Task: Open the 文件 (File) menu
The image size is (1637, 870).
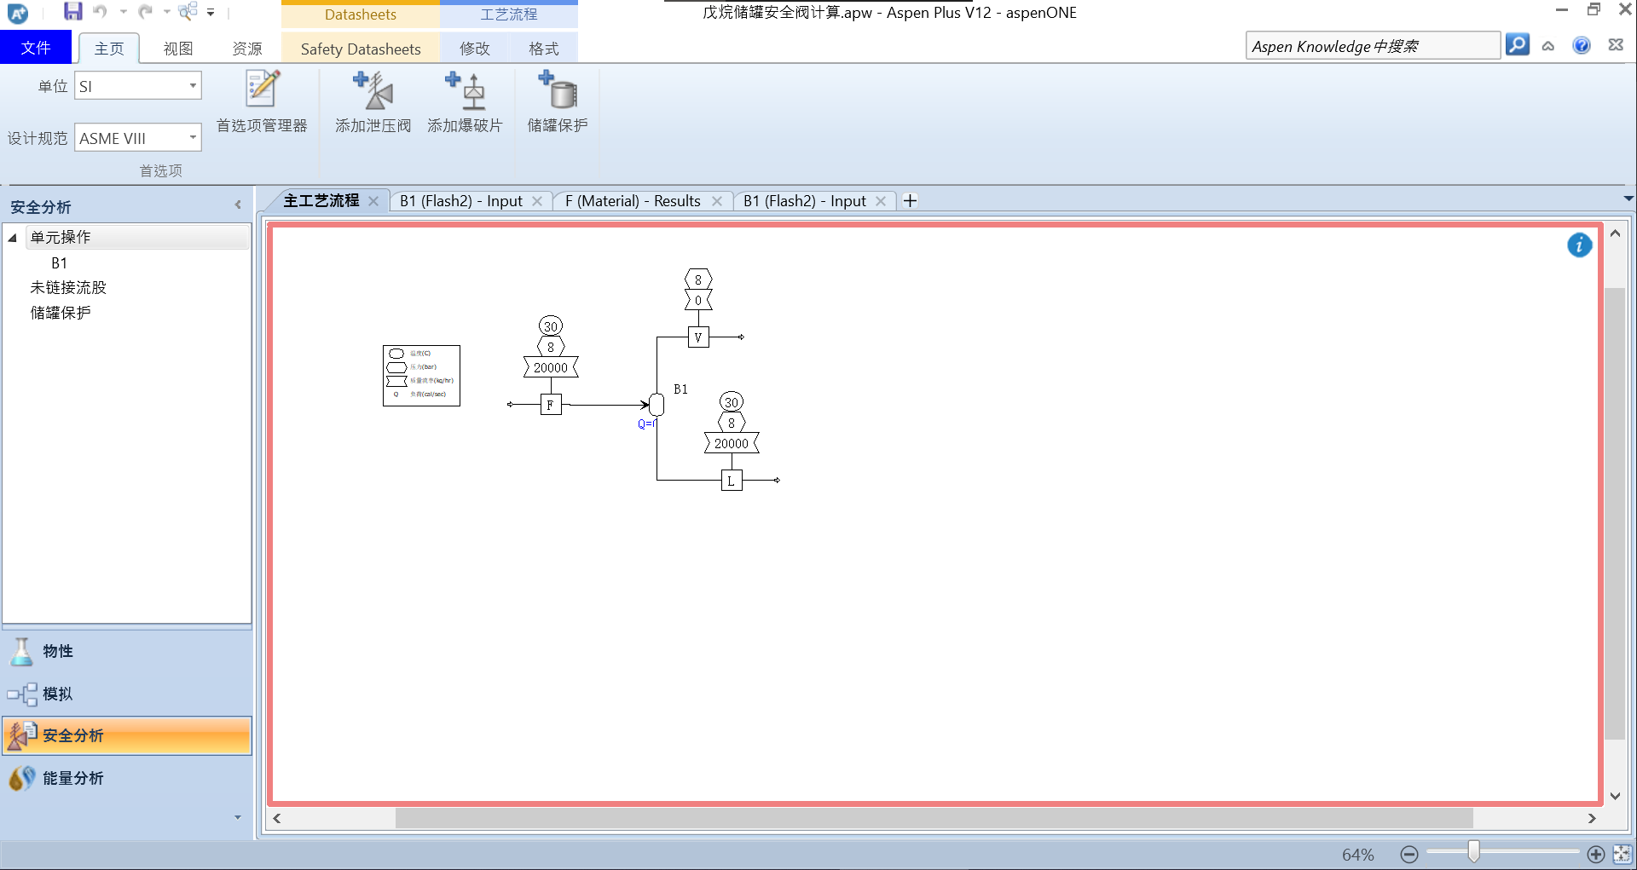Action: pos(36,48)
